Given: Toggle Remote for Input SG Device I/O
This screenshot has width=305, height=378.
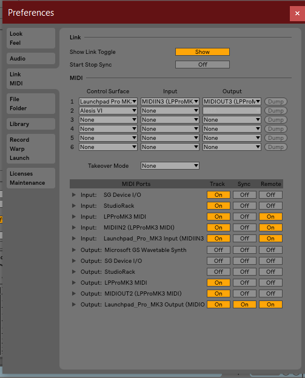Looking at the screenshot, I should [270, 195].
